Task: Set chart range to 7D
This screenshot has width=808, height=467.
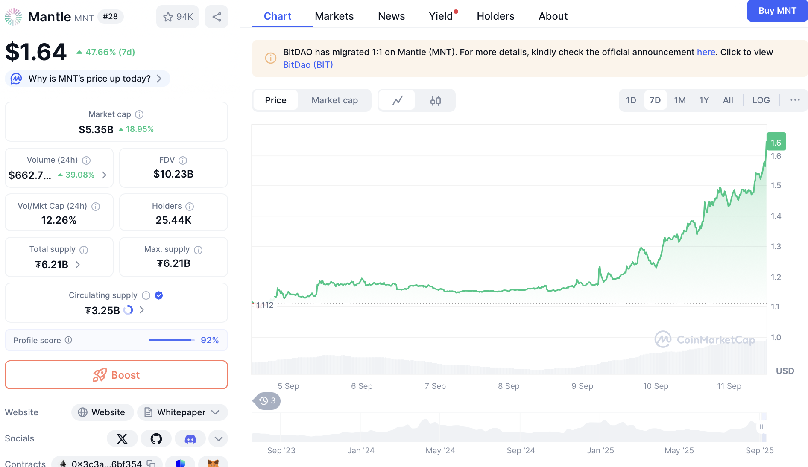Action: coord(655,100)
